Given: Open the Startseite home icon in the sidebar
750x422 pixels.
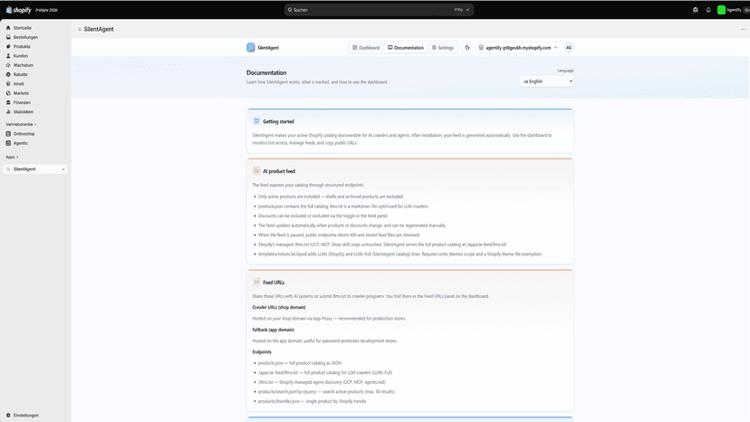Looking at the screenshot, I should point(8,28).
